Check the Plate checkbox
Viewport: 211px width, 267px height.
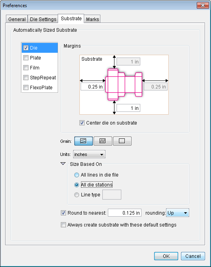pyautogui.click(x=26, y=58)
